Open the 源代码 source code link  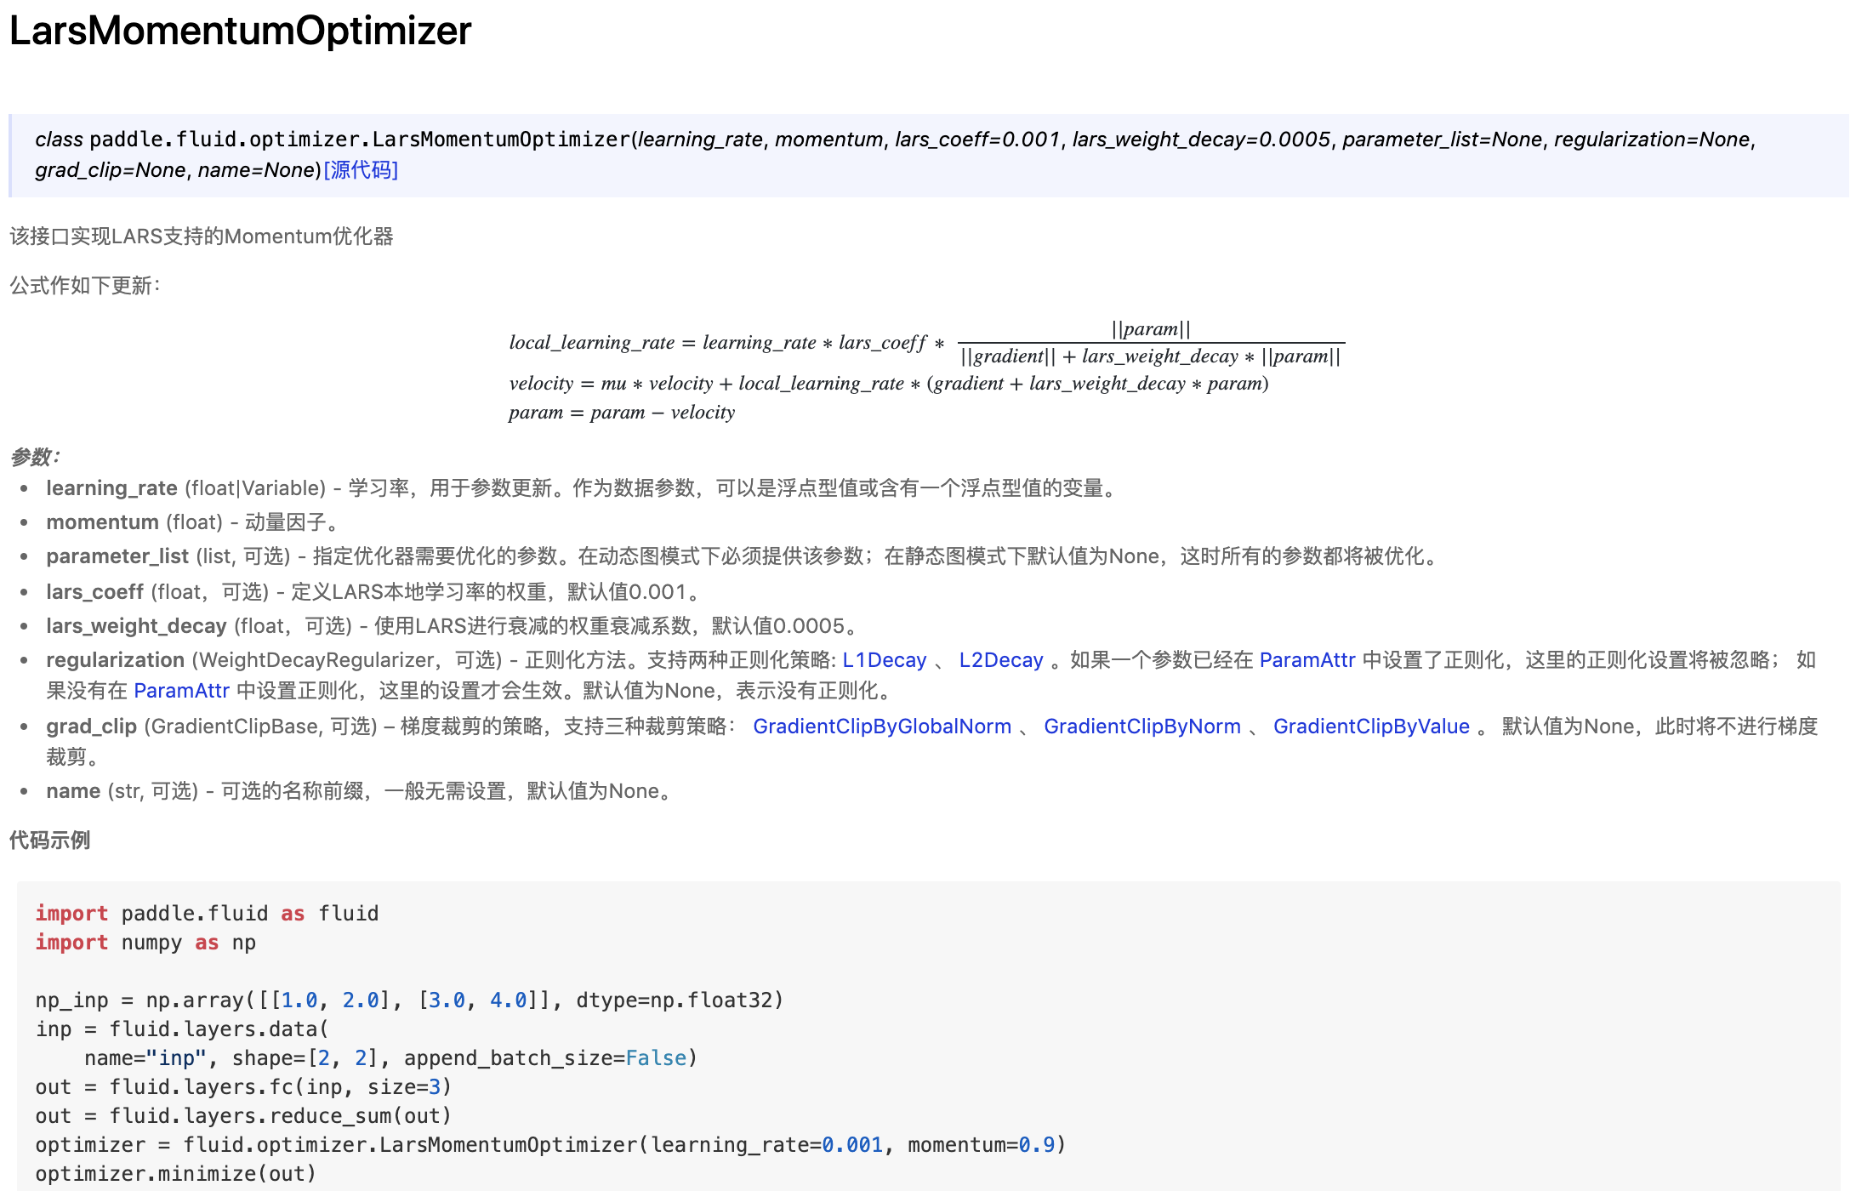361,170
